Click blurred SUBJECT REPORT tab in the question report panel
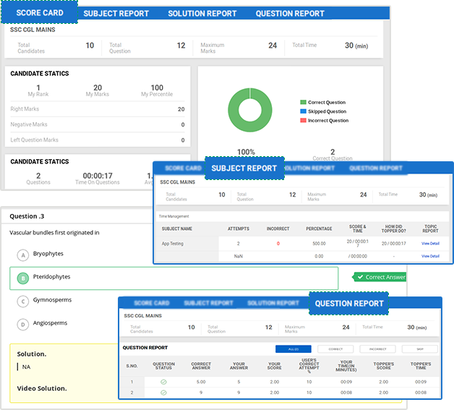 point(208,303)
